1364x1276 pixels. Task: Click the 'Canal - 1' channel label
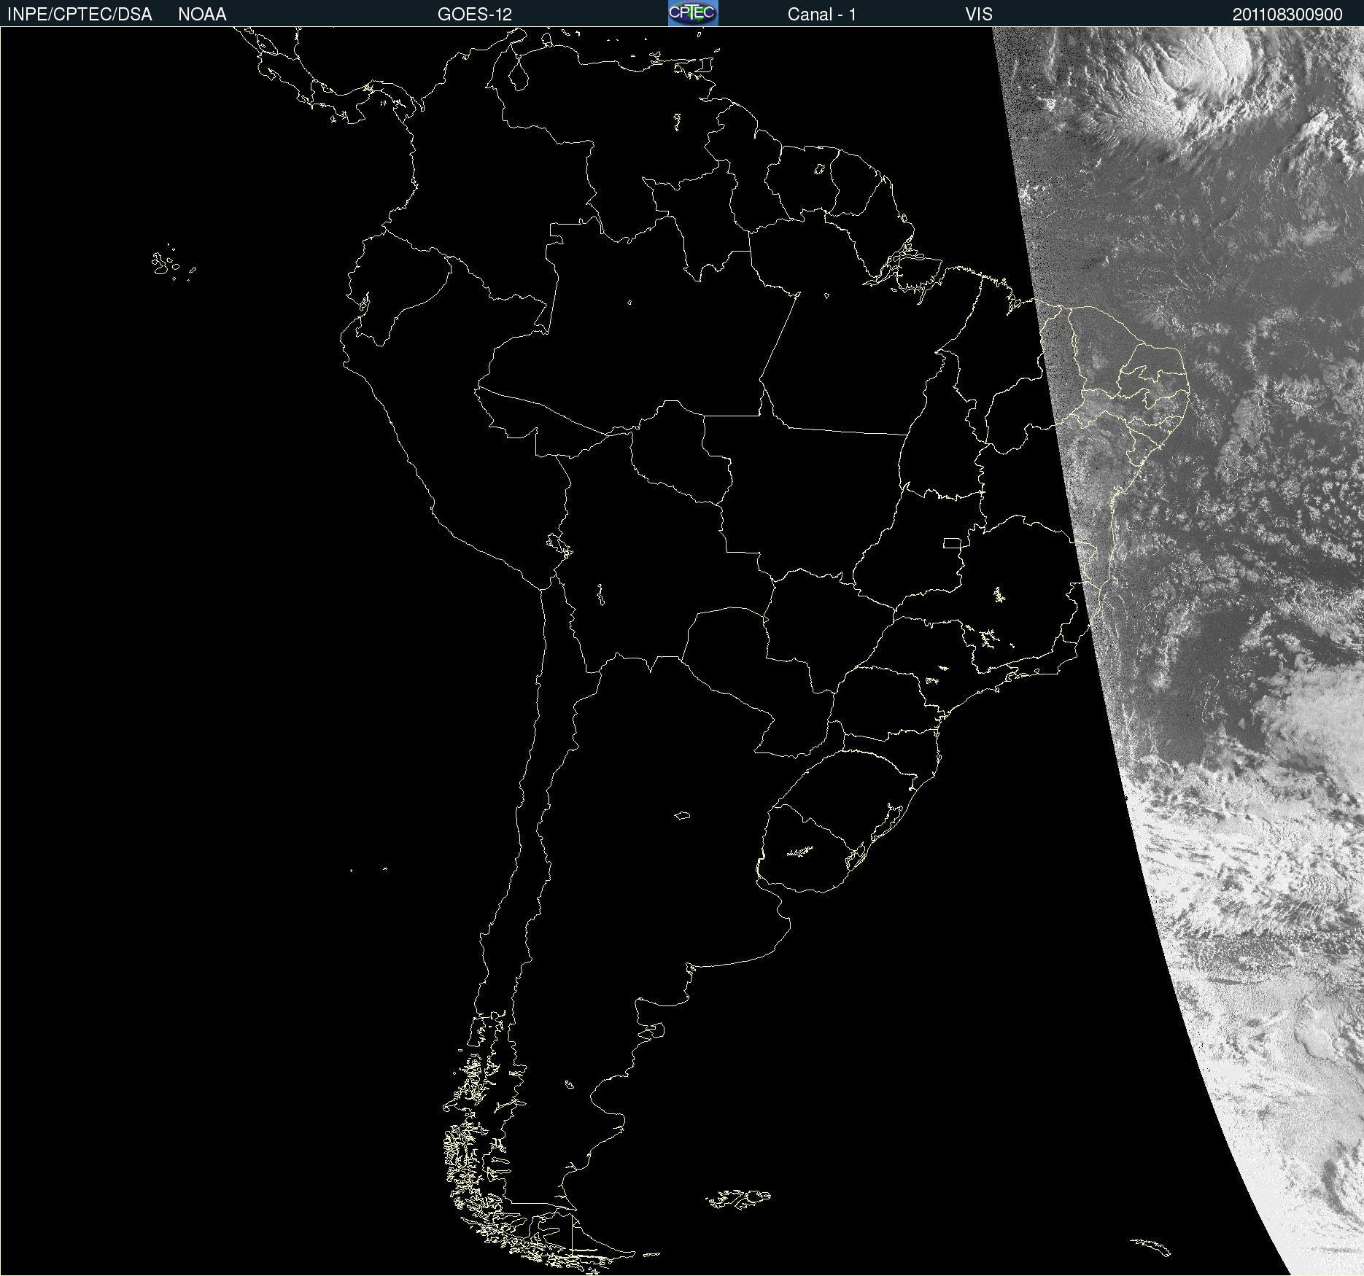click(x=822, y=15)
